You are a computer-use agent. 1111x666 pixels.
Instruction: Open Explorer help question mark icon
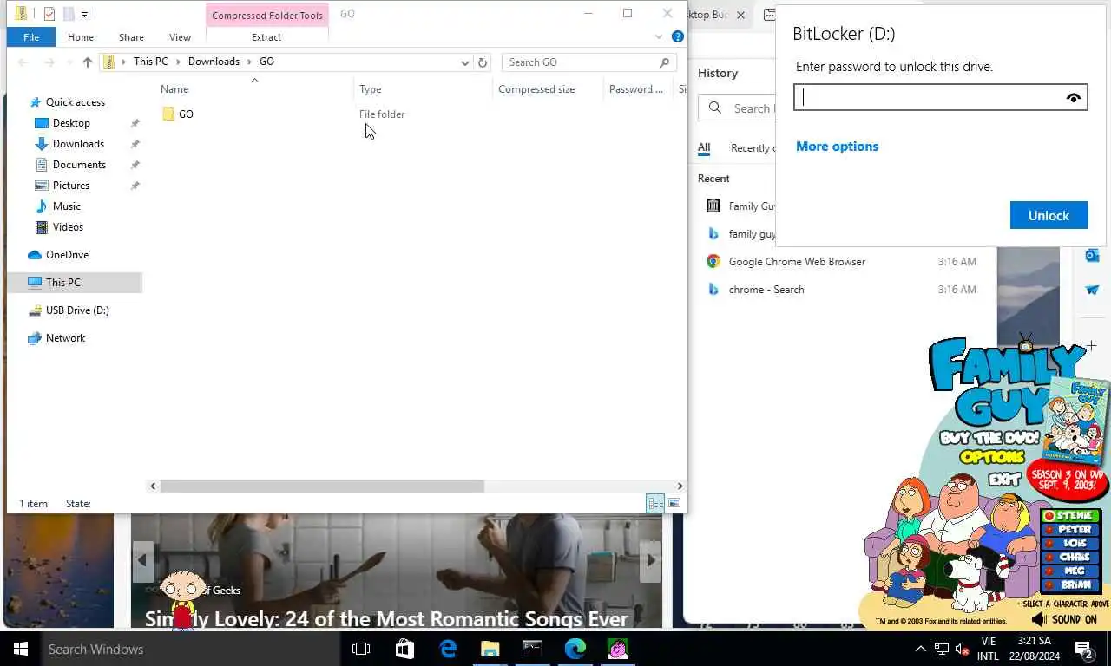coord(678,36)
